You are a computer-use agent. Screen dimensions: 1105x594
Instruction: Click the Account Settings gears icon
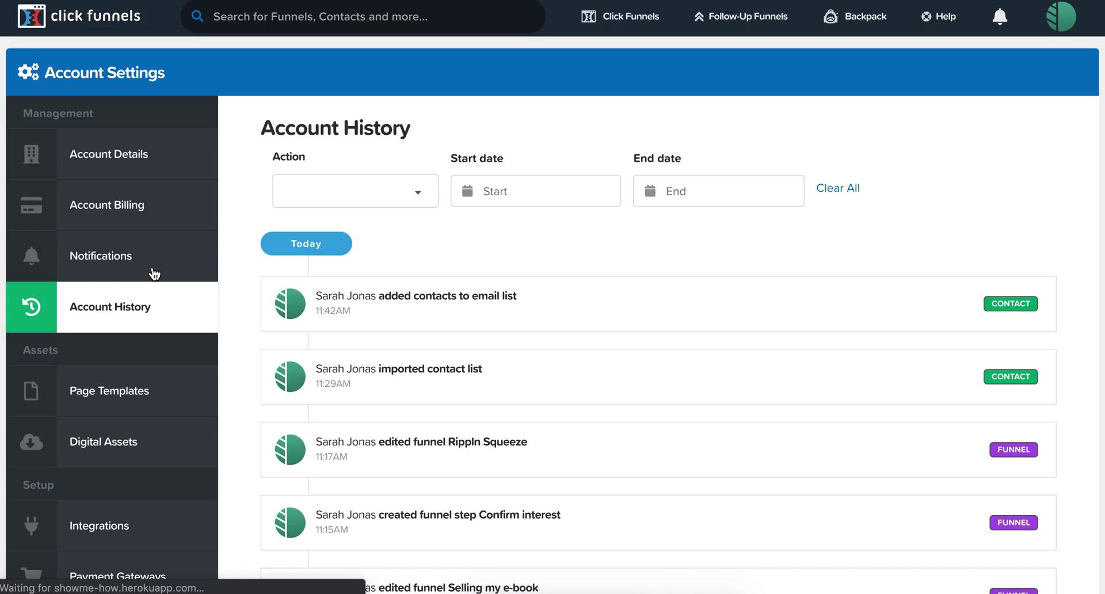coord(28,72)
